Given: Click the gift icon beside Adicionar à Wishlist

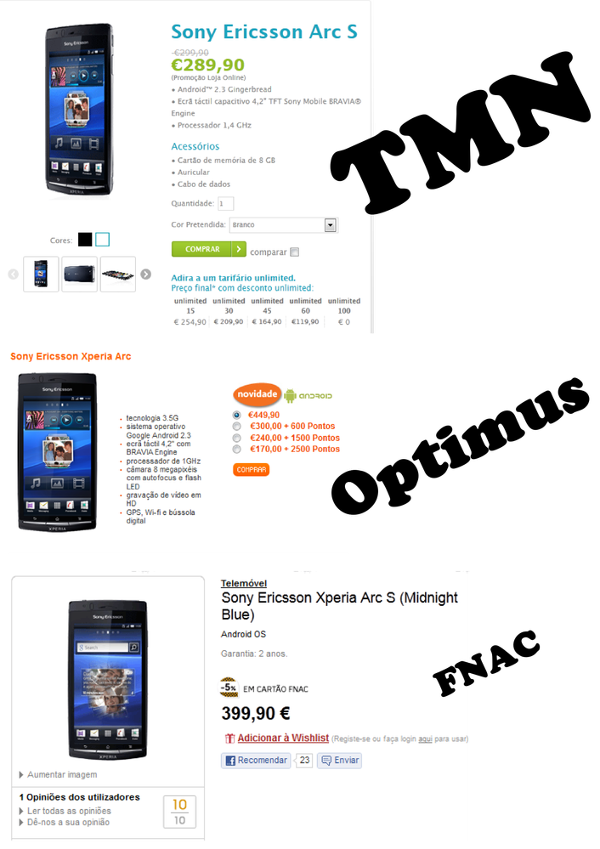Looking at the screenshot, I should pos(229,738).
